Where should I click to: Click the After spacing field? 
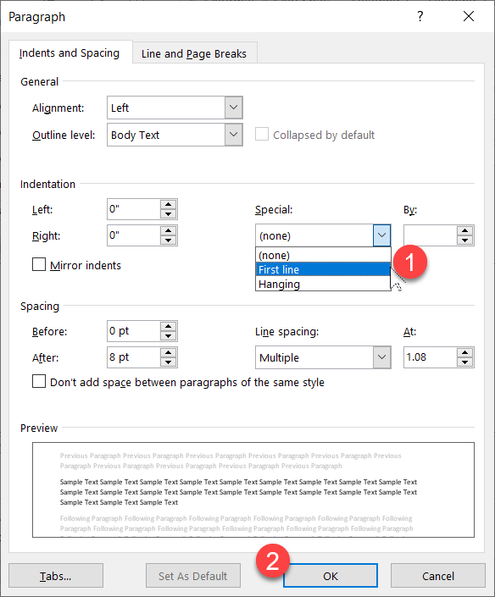pyautogui.click(x=133, y=357)
